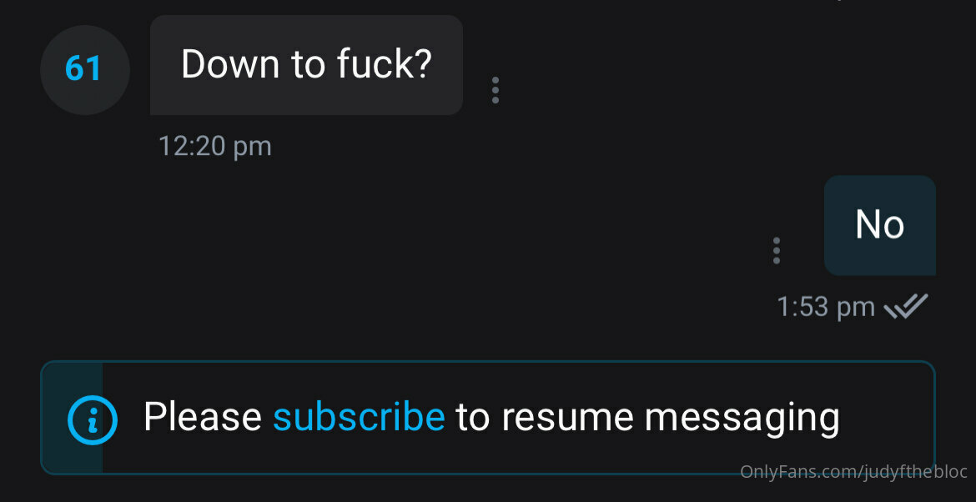Open three-dot options beside the "No" reply
Viewport: 976px width, 502px height.
coord(776,251)
